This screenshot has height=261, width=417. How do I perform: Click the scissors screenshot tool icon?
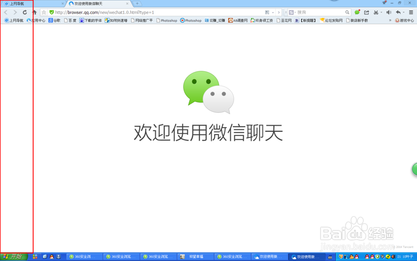(x=376, y=12)
